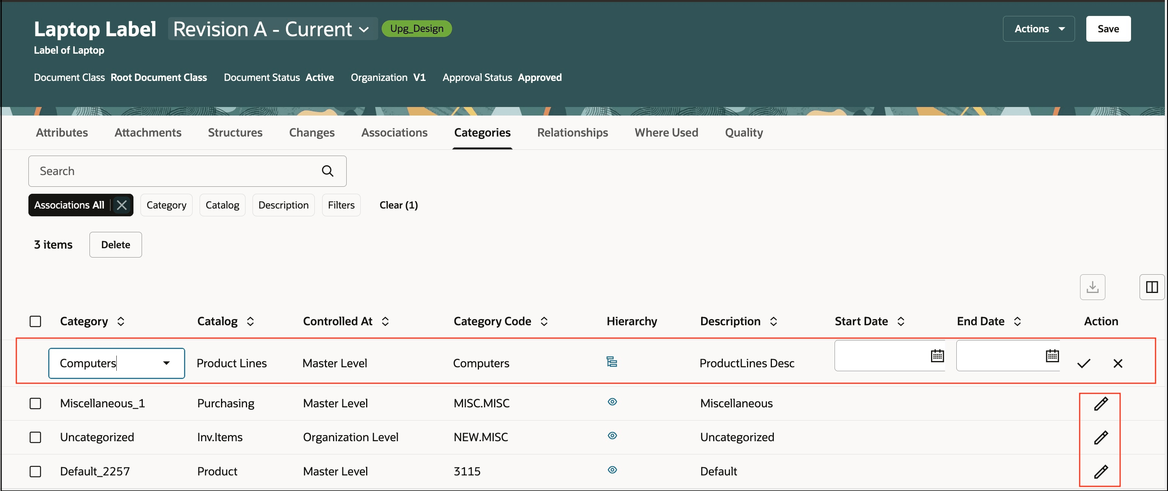The height and width of the screenshot is (491, 1168).
Task: Click the search magnifier icon
Action: 327,171
